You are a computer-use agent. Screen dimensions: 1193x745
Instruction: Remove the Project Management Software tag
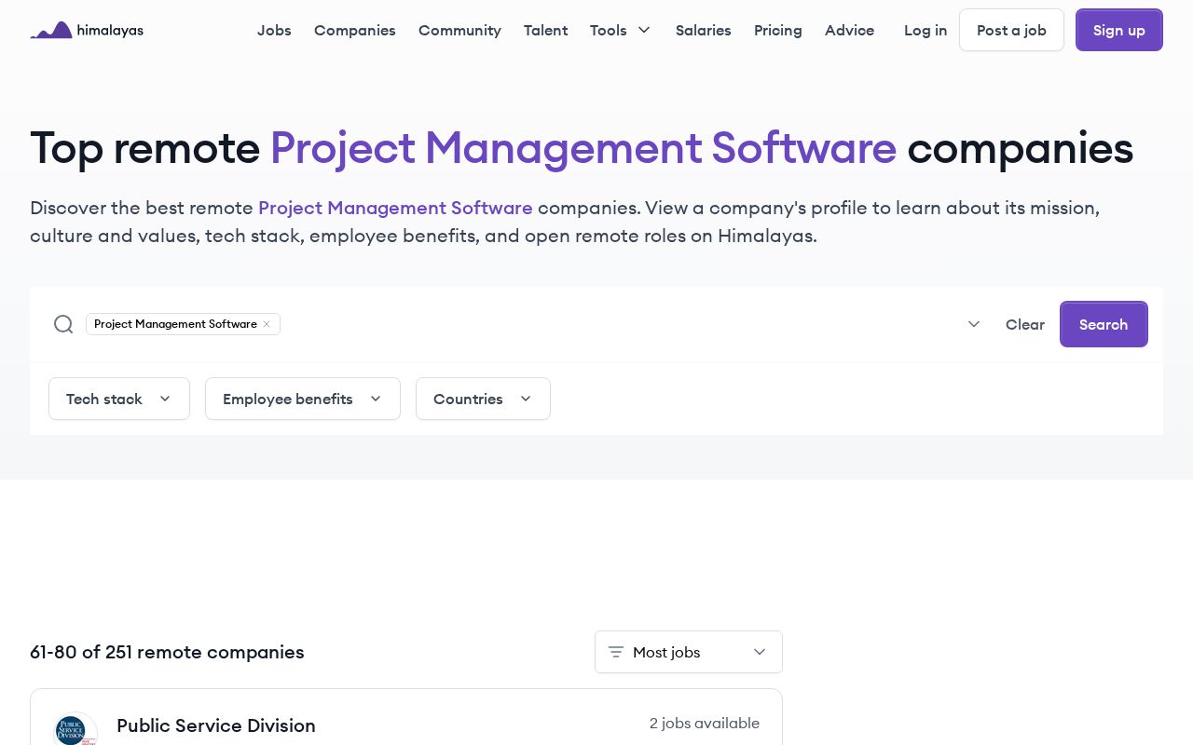click(x=267, y=324)
